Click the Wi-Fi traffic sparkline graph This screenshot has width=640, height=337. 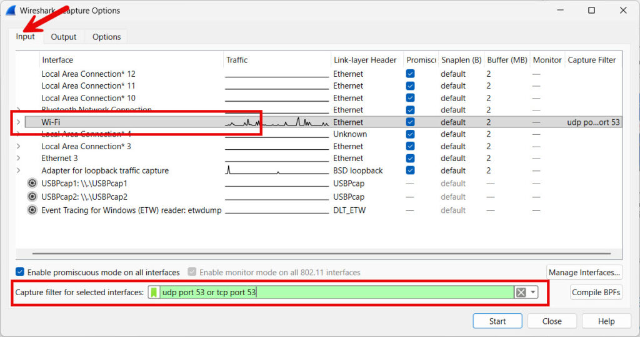coord(276,122)
